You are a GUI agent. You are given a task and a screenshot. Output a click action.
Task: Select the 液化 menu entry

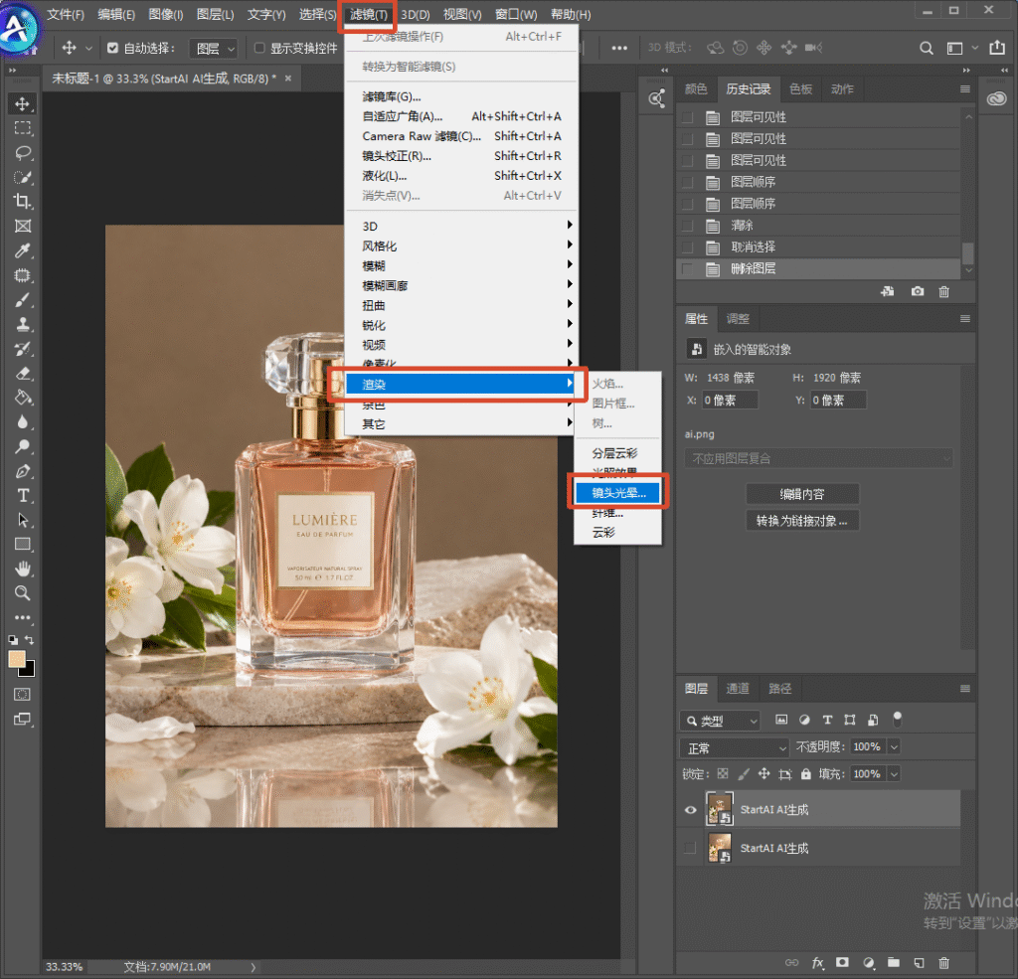[461, 176]
